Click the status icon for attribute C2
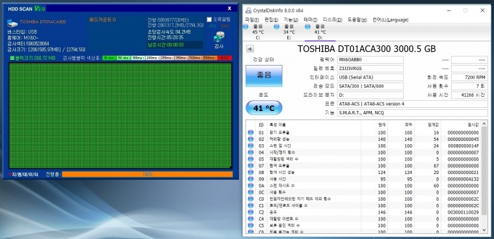Image resolution: width=494 pixels, height=239 pixels. click(251, 212)
